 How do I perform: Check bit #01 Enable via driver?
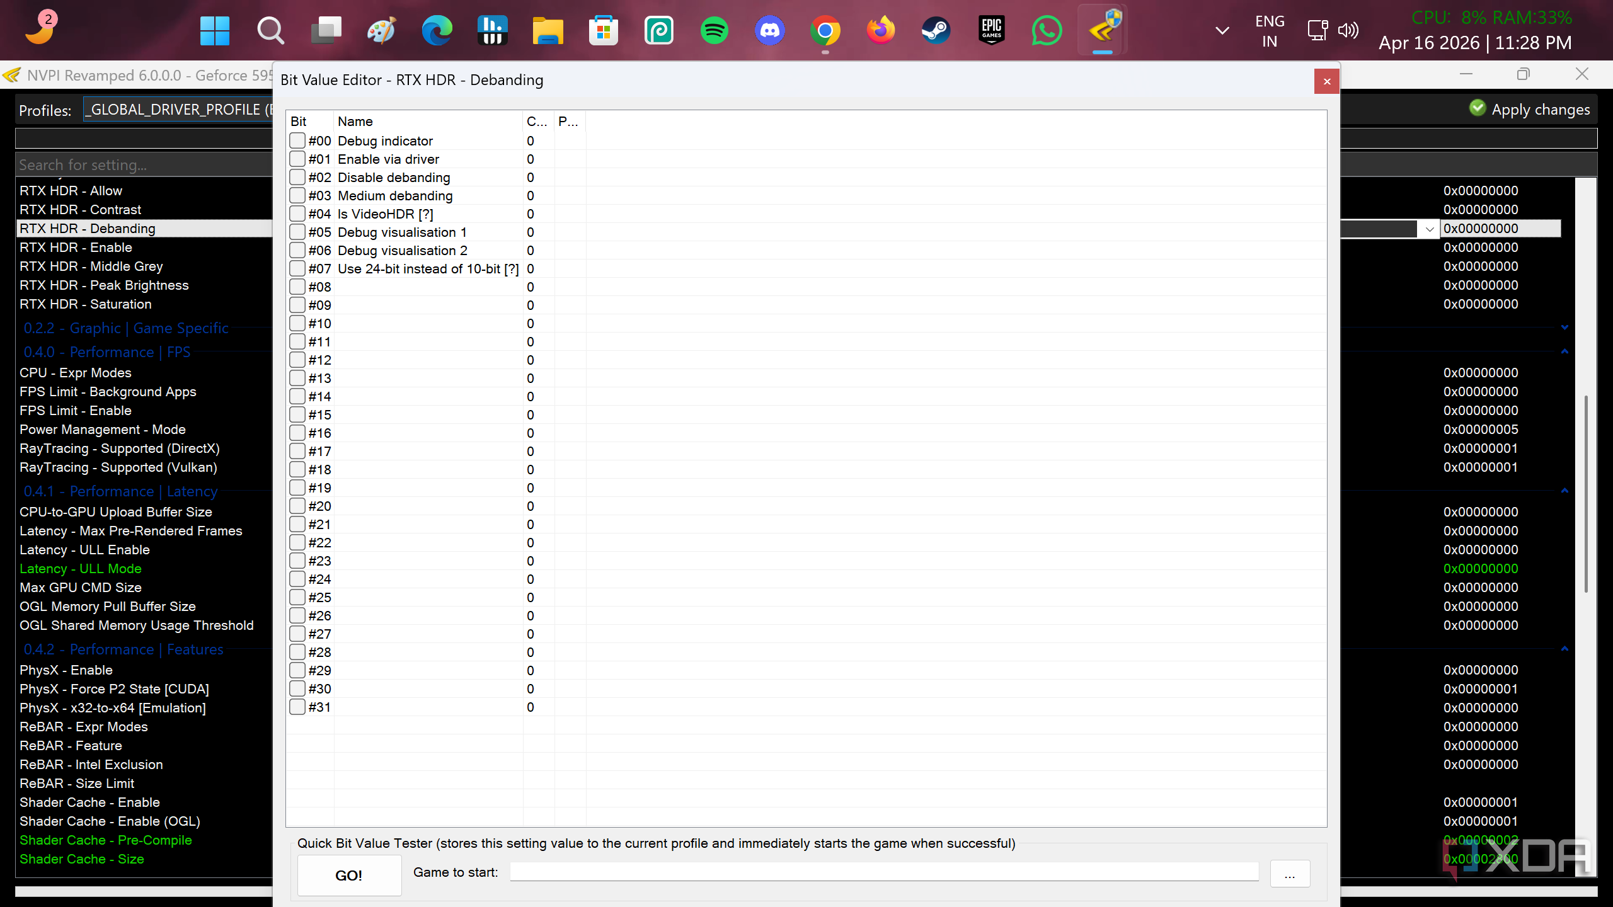[x=297, y=159]
